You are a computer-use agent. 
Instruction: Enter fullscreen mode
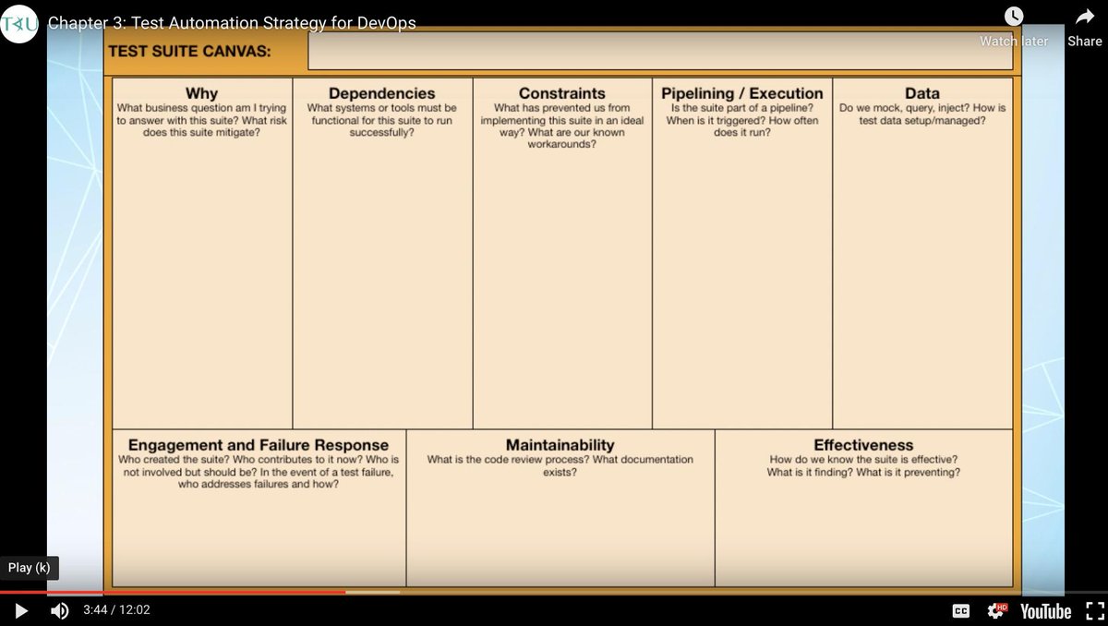(1094, 610)
